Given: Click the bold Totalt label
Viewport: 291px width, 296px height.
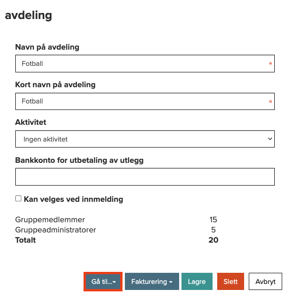Looking at the screenshot, I should pos(26,240).
